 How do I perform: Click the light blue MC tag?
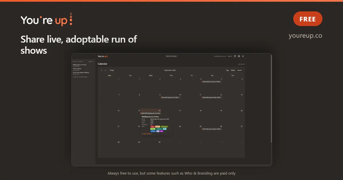165,129
